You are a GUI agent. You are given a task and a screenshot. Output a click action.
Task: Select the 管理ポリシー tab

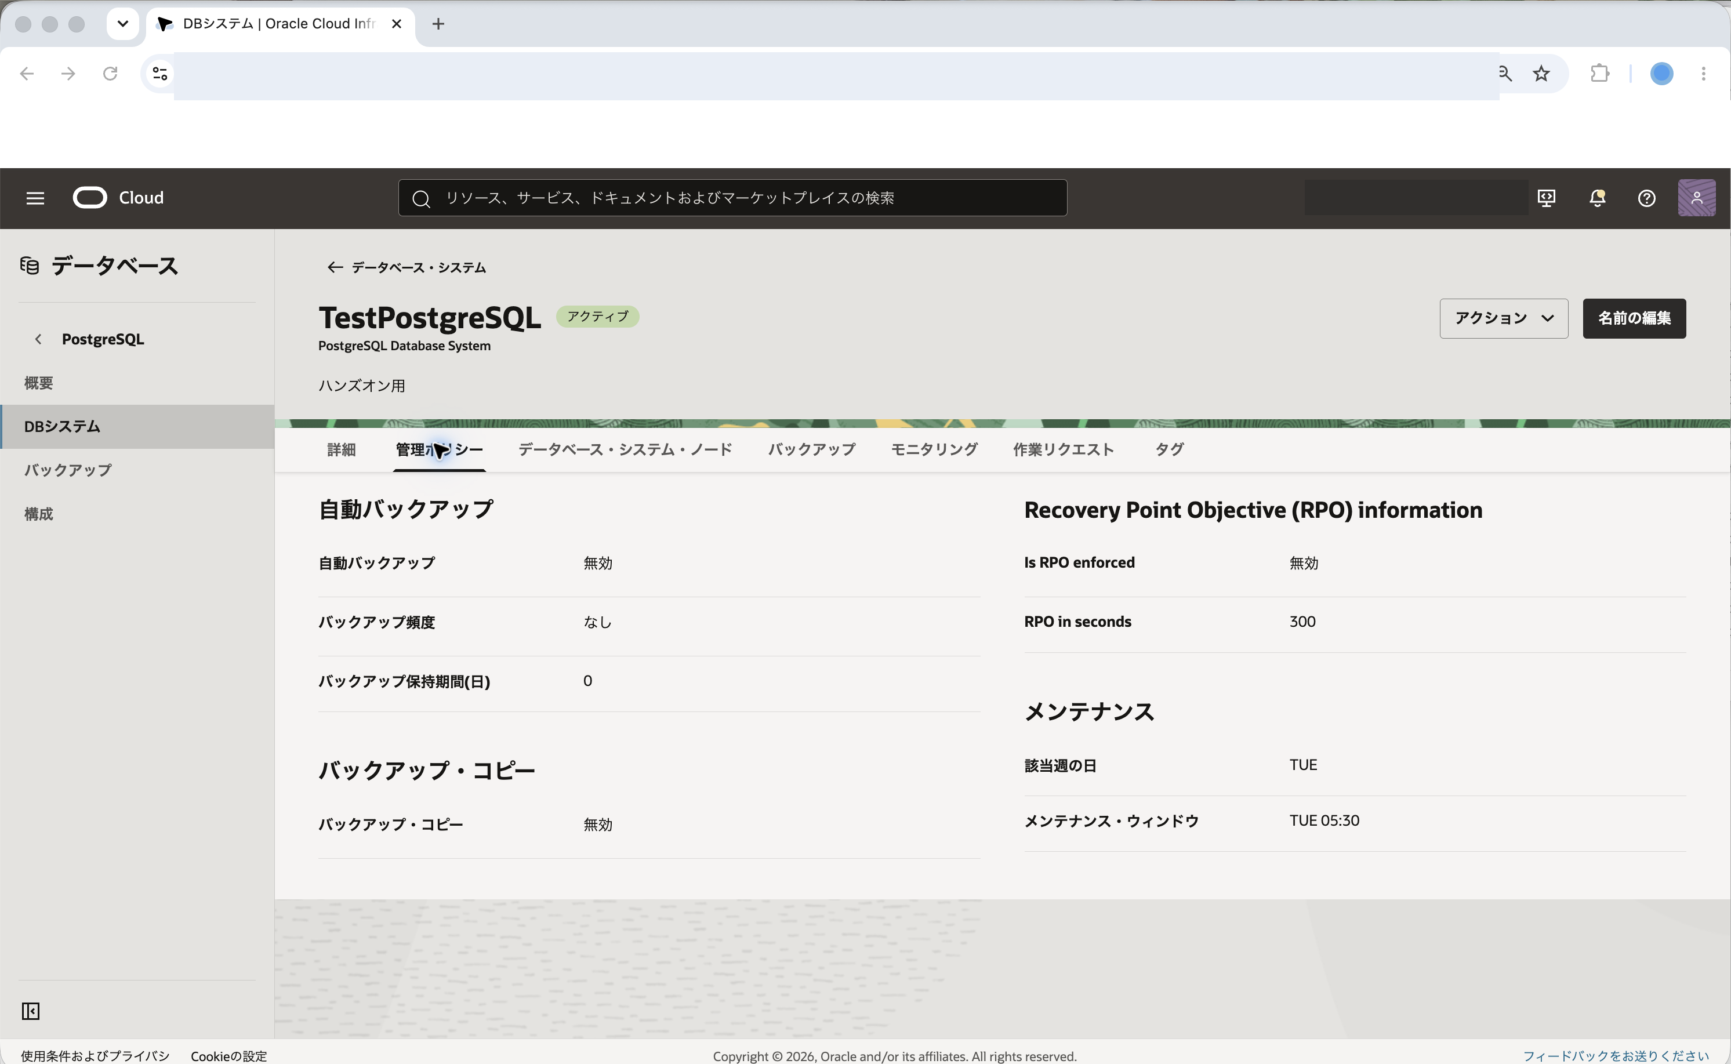[439, 450]
